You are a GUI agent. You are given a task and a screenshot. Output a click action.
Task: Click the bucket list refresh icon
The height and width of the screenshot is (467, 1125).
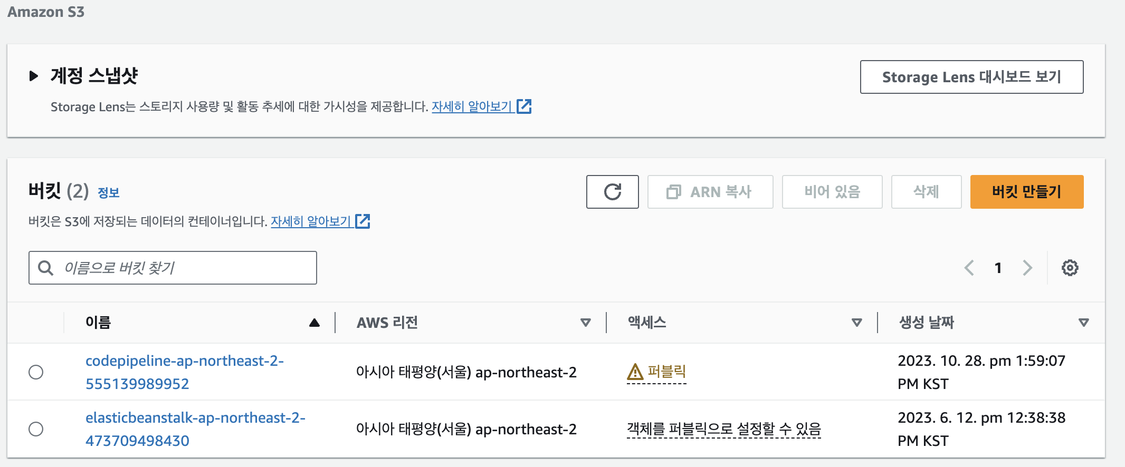(612, 192)
